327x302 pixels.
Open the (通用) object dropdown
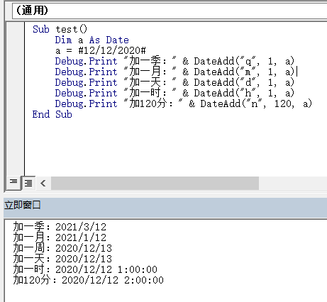[170, 11]
